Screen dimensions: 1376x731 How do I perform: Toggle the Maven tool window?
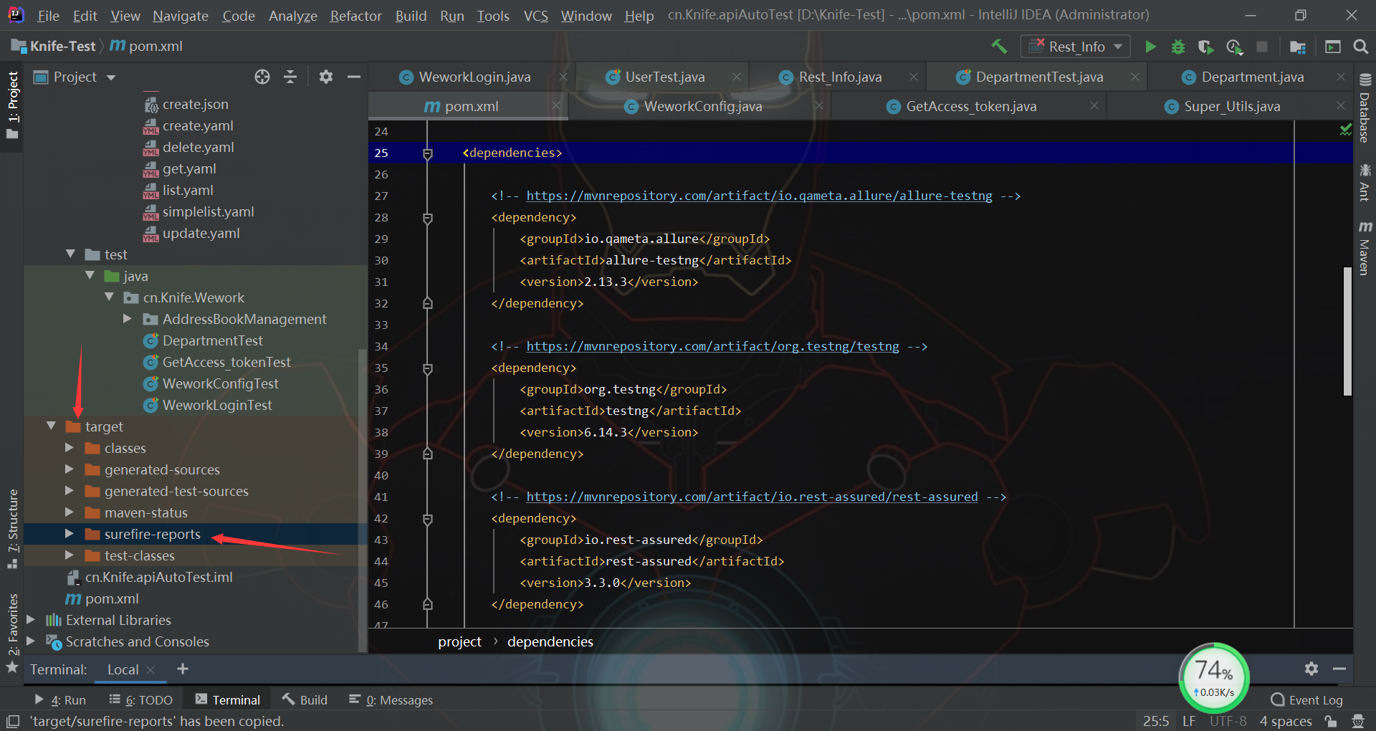1365,248
